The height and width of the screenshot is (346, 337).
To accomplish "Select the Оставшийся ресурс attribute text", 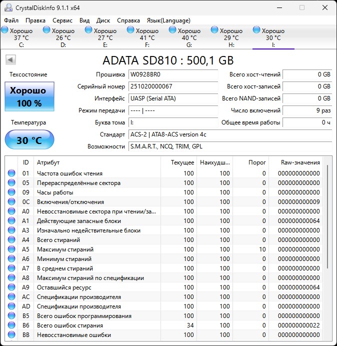I will tap(64, 287).
